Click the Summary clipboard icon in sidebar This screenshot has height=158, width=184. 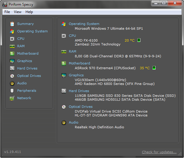click(x=12, y=24)
